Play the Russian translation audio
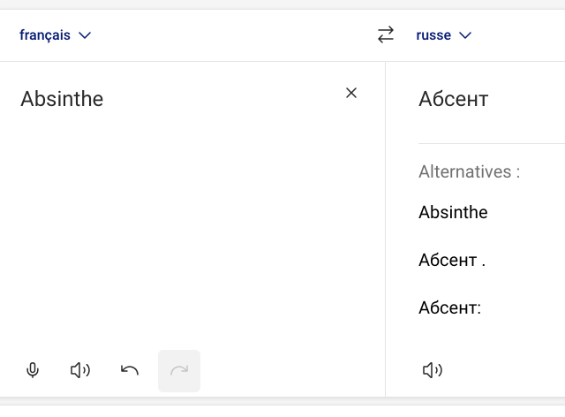This screenshot has width=565, height=417. click(x=433, y=370)
